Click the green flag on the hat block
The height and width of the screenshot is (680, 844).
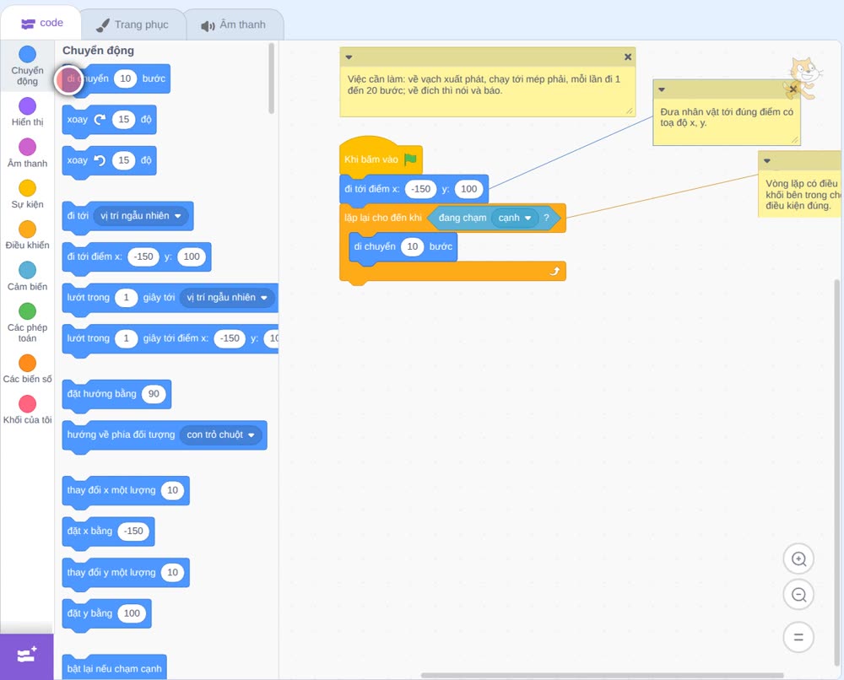pyautogui.click(x=411, y=159)
